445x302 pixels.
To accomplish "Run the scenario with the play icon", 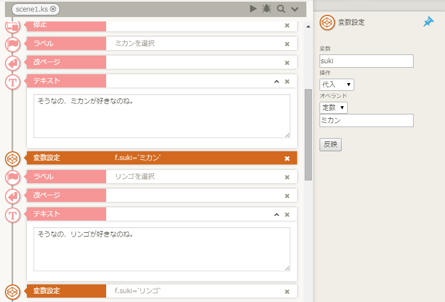I will point(253,9).
